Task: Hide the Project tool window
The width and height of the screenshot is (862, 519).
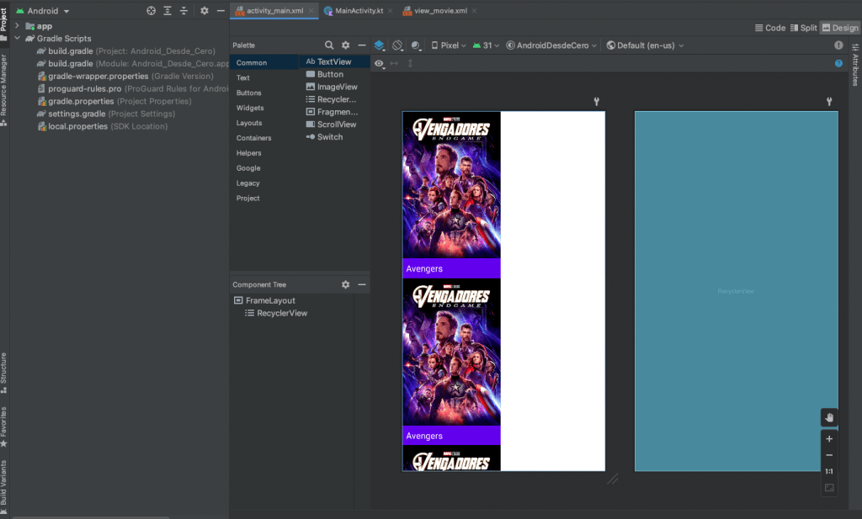Action: 221,10
